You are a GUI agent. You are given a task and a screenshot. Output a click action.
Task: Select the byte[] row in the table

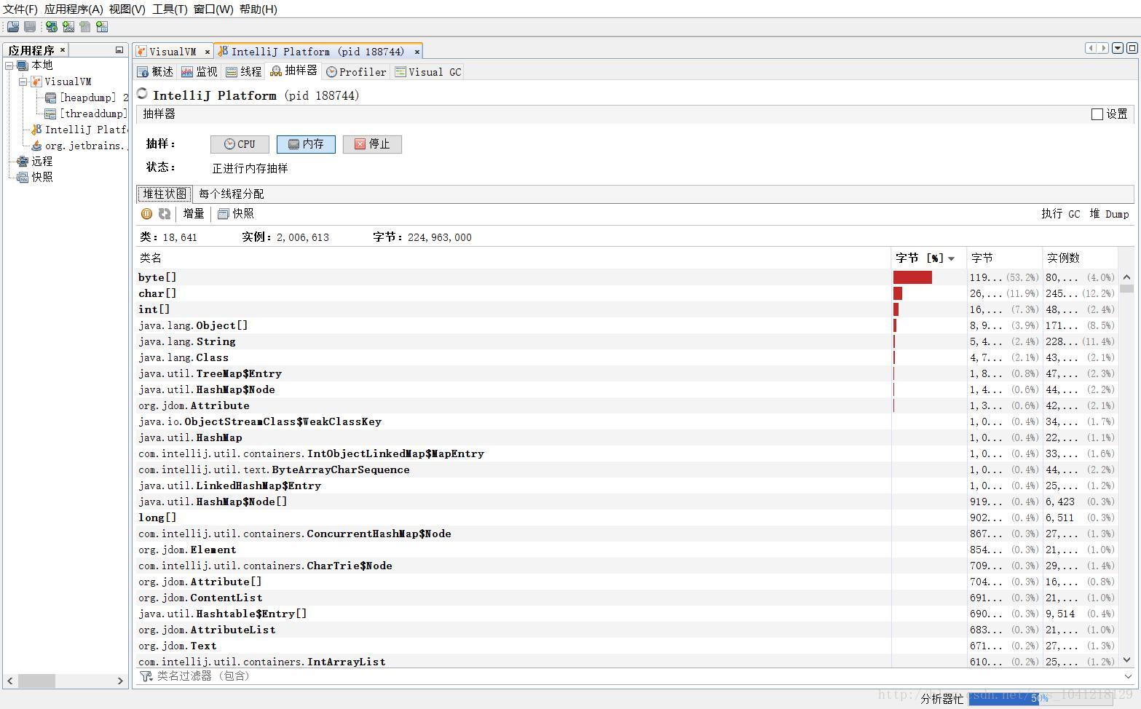(x=626, y=277)
